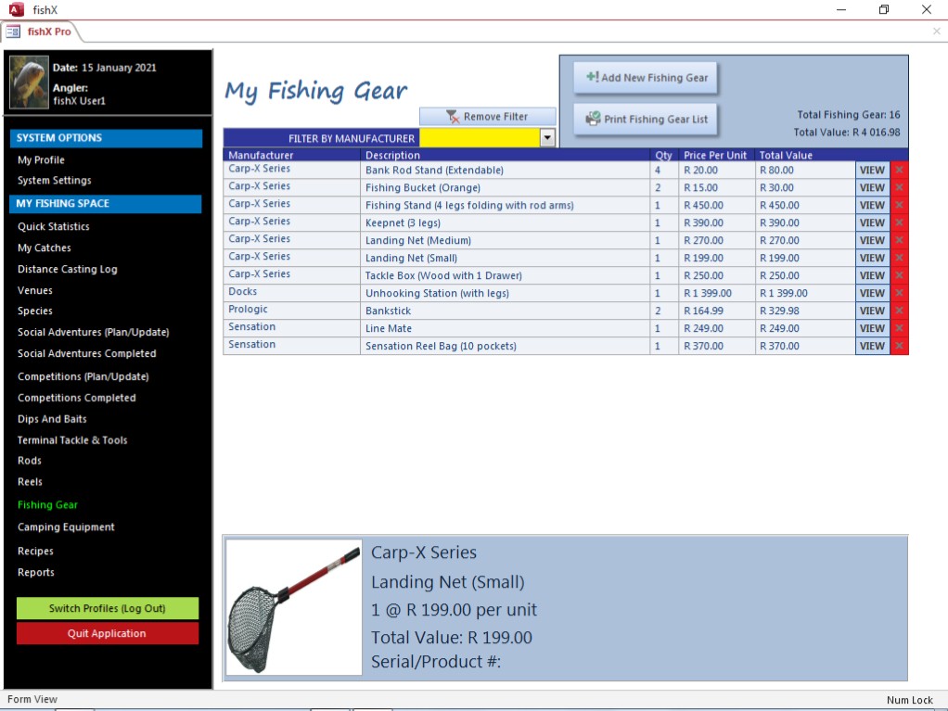Print the Fishing Gear List
This screenshot has height=711, width=948.
(x=646, y=120)
